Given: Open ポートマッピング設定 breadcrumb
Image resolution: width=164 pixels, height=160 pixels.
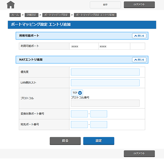Looking at the screenshot, I should (x=56, y=15).
